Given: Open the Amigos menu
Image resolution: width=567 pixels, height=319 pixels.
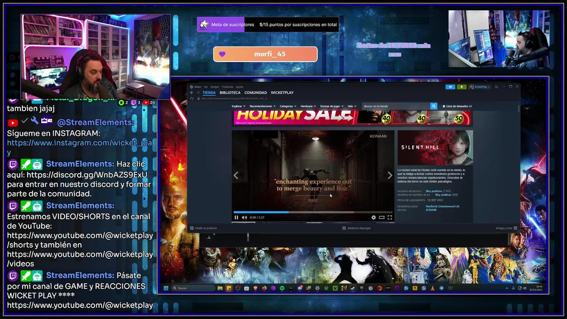Looking at the screenshot, I should pos(215,87).
